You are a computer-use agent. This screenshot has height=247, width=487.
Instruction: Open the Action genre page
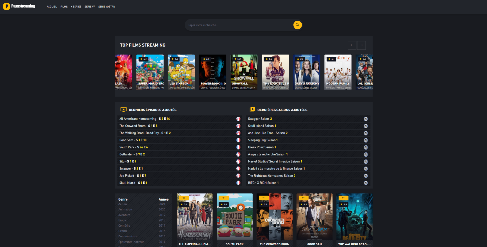point(123,204)
